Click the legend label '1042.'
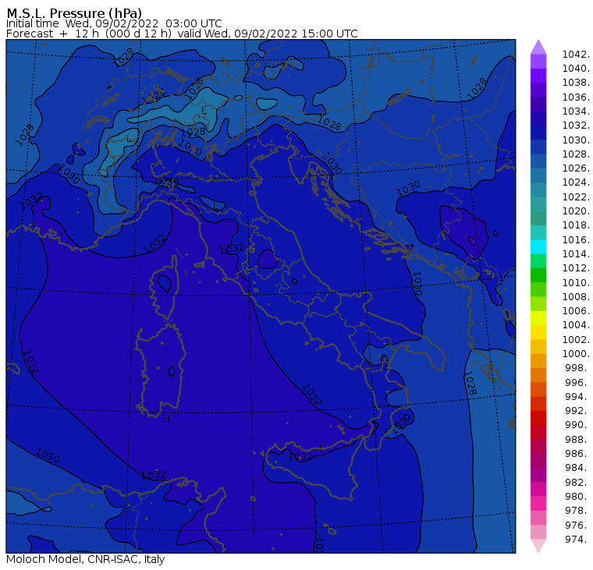This screenshot has height=570, width=593. (576, 55)
